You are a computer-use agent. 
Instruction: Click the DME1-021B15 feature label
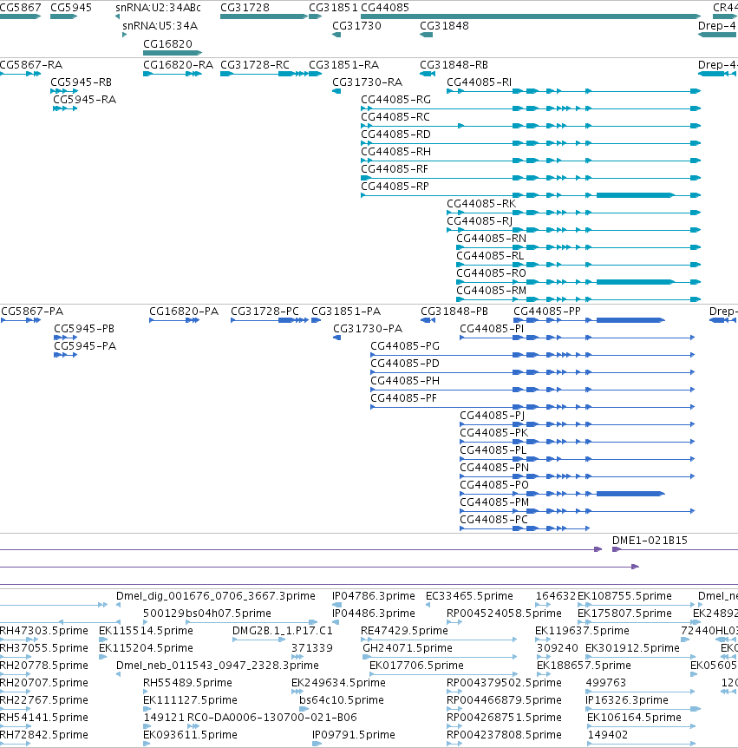[x=650, y=541]
